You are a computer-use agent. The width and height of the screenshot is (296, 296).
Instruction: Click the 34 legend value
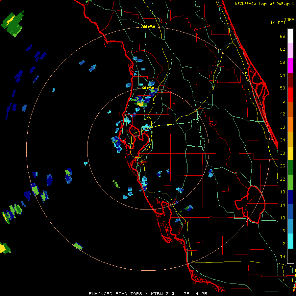coord(283,140)
